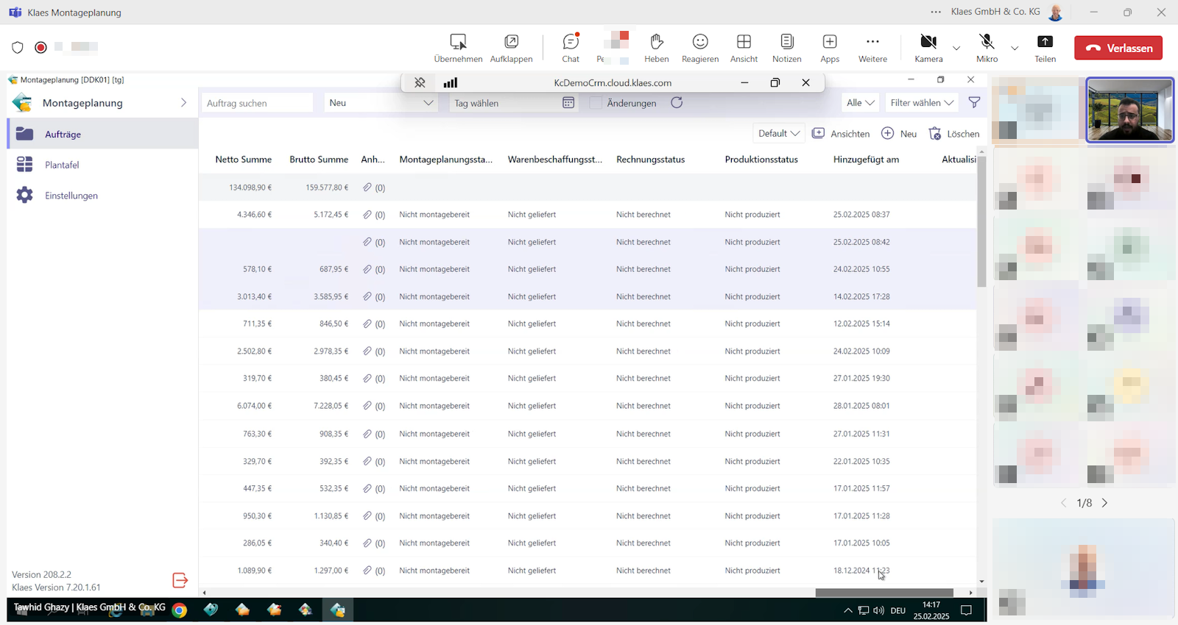
Task: Click the horizontal scrollbar thumb of the orders table
Action: pyautogui.click(x=884, y=593)
